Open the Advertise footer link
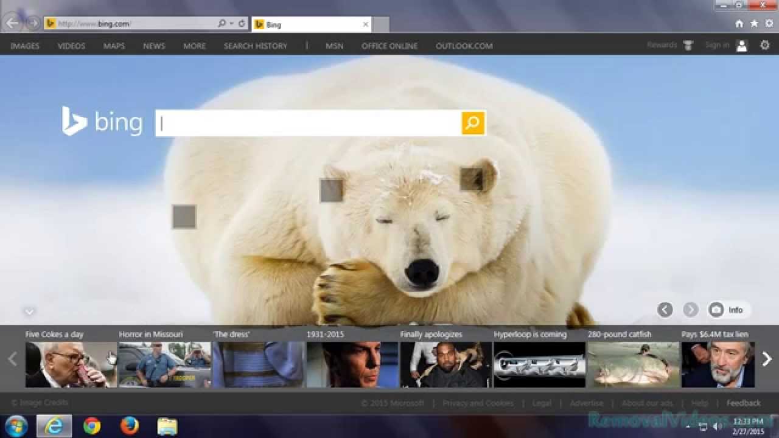 587,403
